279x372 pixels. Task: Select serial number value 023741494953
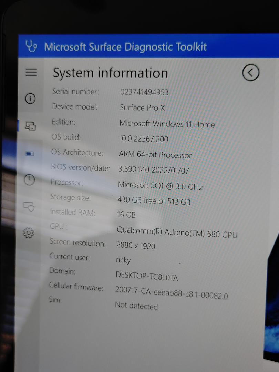tap(144, 92)
